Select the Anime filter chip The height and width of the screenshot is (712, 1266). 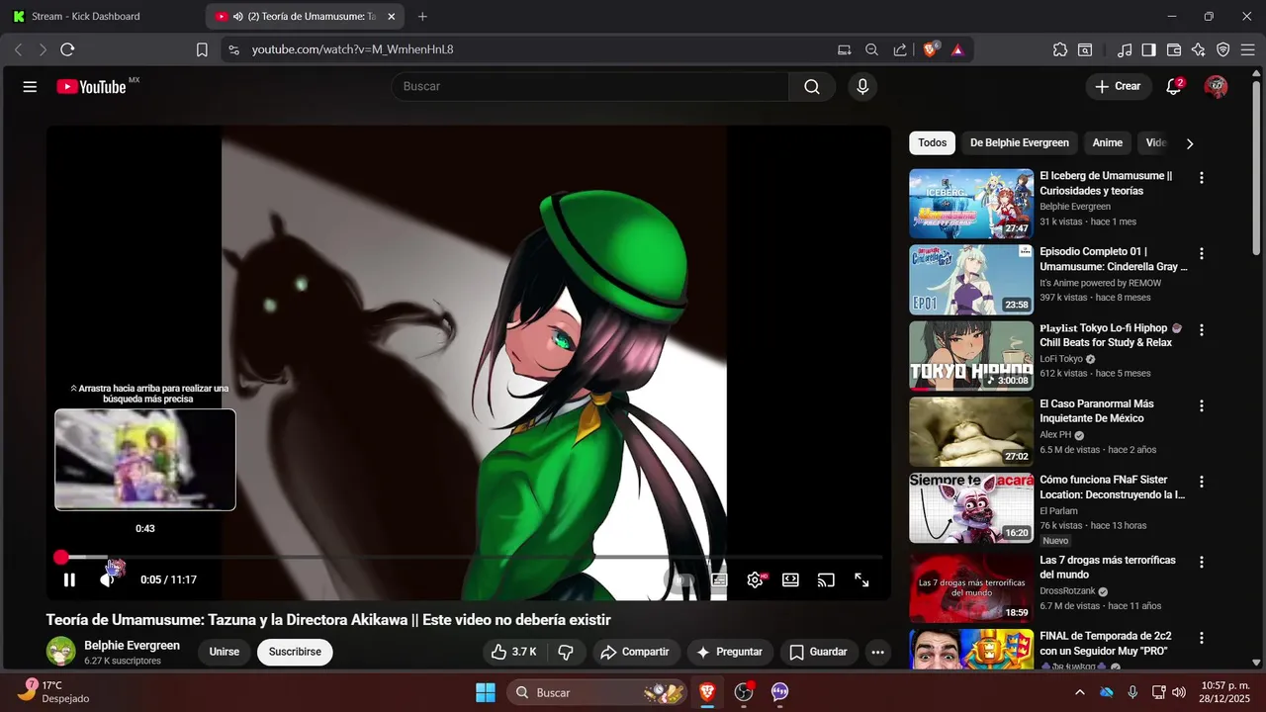(x=1107, y=143)
